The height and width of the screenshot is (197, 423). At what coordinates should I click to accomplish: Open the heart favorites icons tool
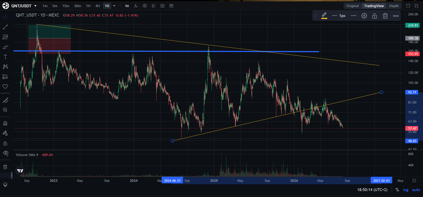pyautogui.click(x=5, y=86)
